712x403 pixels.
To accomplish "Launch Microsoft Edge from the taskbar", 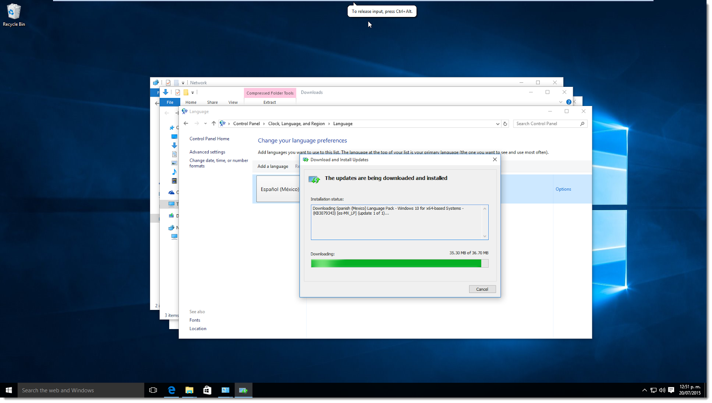I will 171,390.
